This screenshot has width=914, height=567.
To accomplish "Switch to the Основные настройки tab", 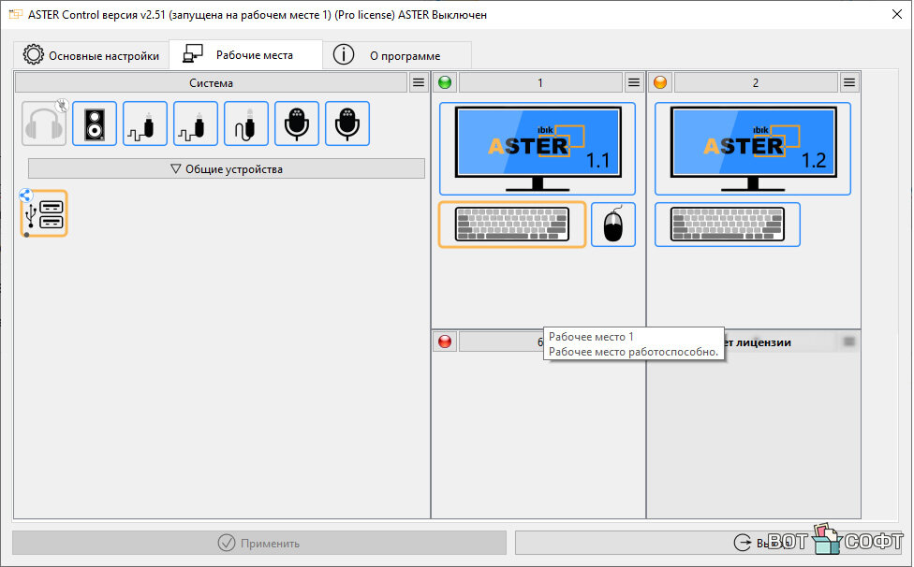I will pos(92,55).
